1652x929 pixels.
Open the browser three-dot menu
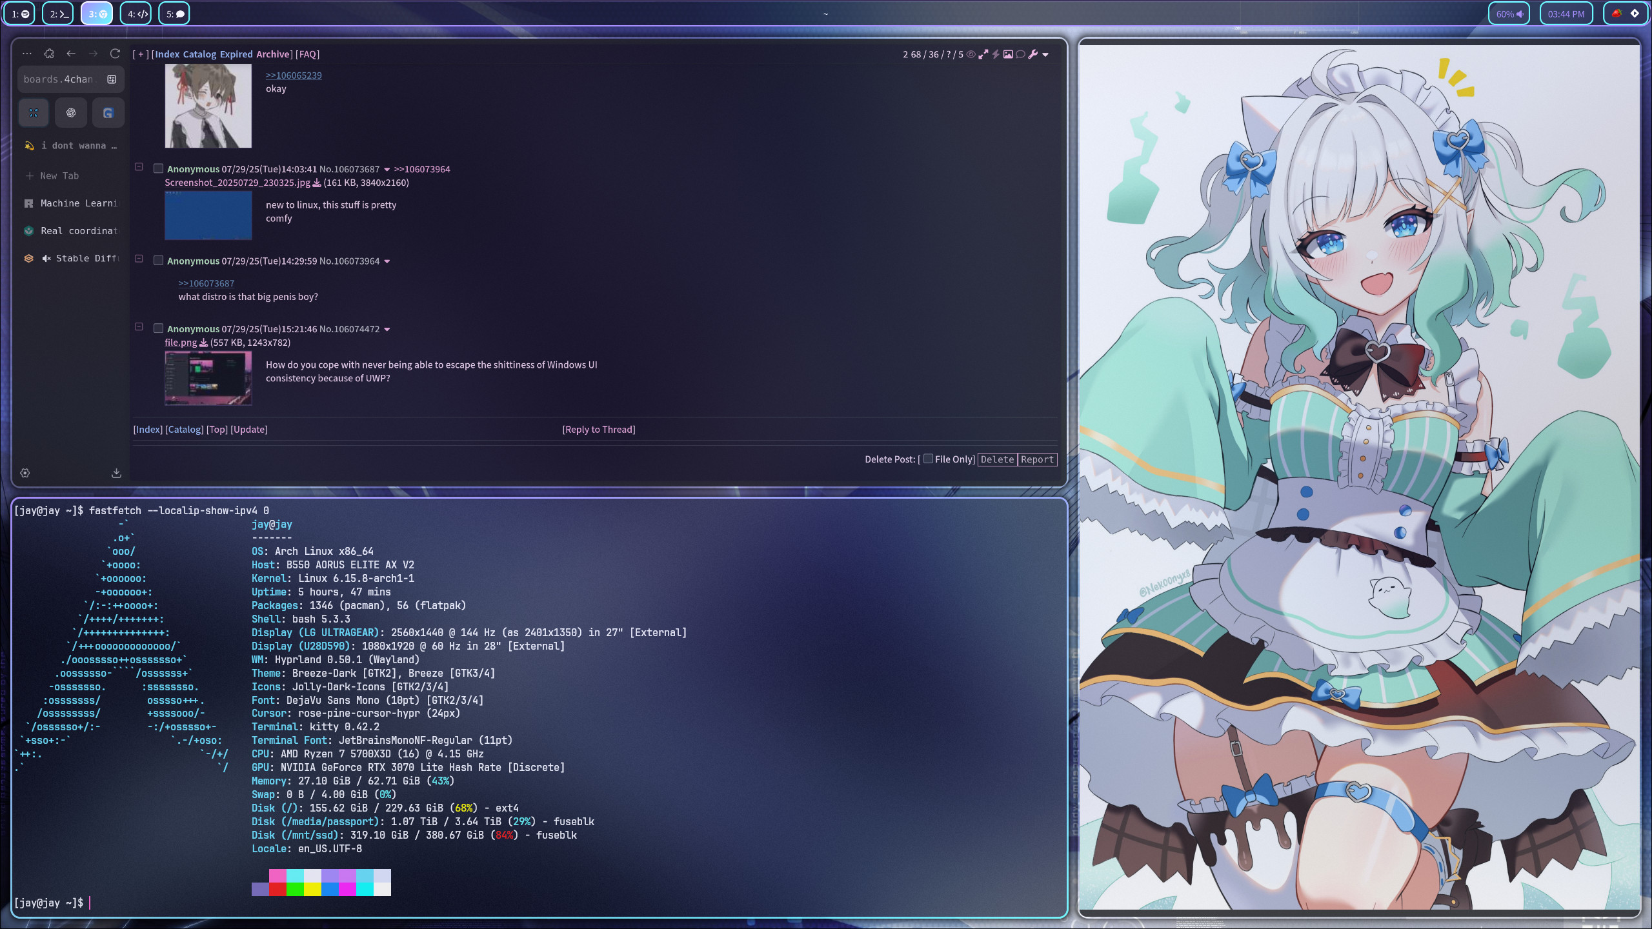tap(26, 54)
